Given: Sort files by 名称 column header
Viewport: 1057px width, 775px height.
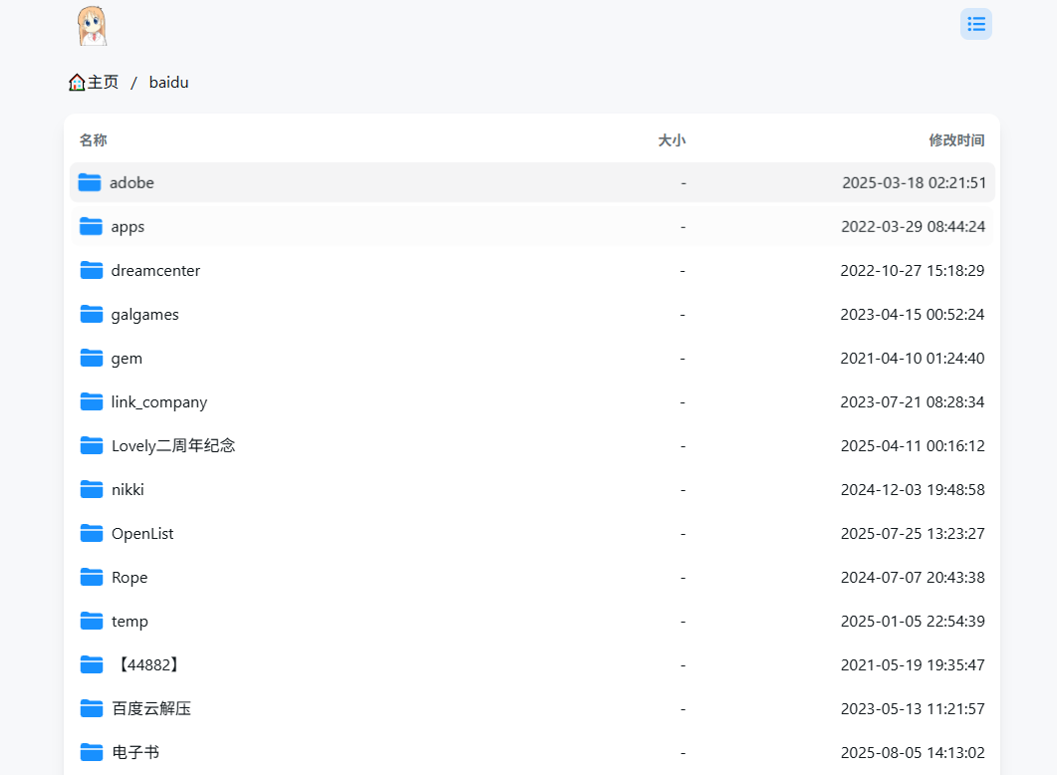Looking at the screenshot, I should pos(94,140).
